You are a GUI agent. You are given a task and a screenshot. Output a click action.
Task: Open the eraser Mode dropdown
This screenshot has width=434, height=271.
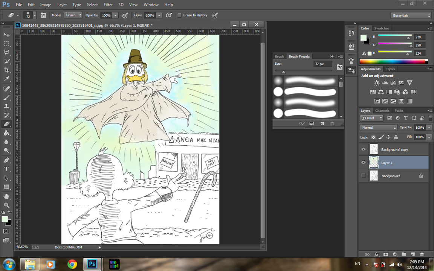pos(73,15)
